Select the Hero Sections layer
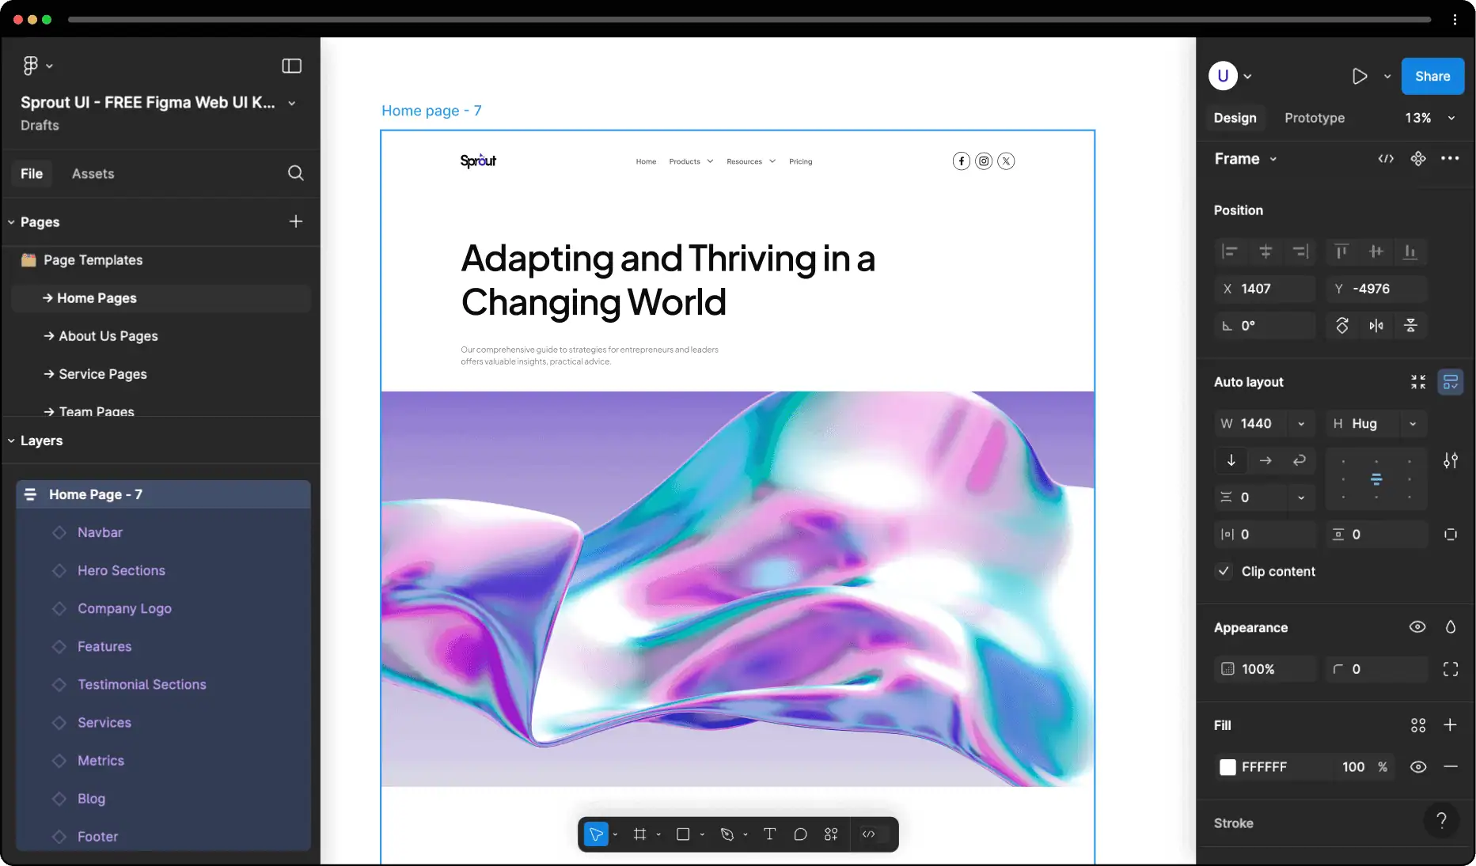The image size is (1476, 866). (121, 570)
